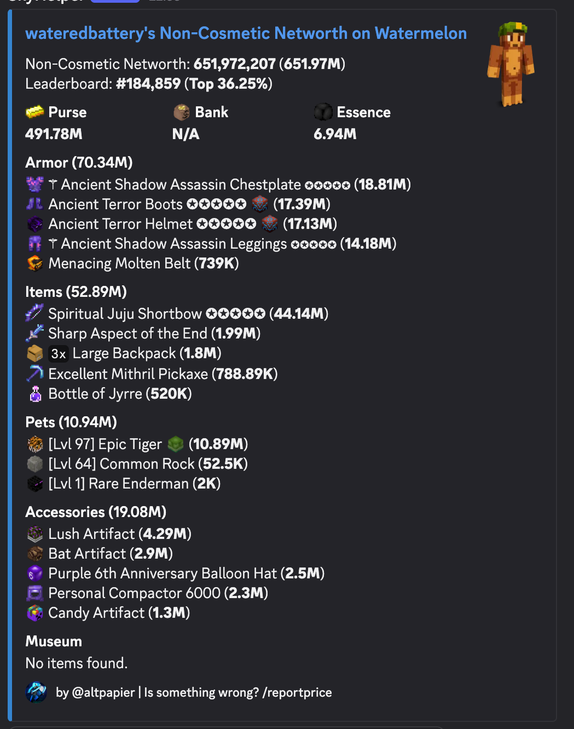Click the 3x Large Backpack quantity badge
The height and width of the screenshot is (729, 574).
point(58,354)
